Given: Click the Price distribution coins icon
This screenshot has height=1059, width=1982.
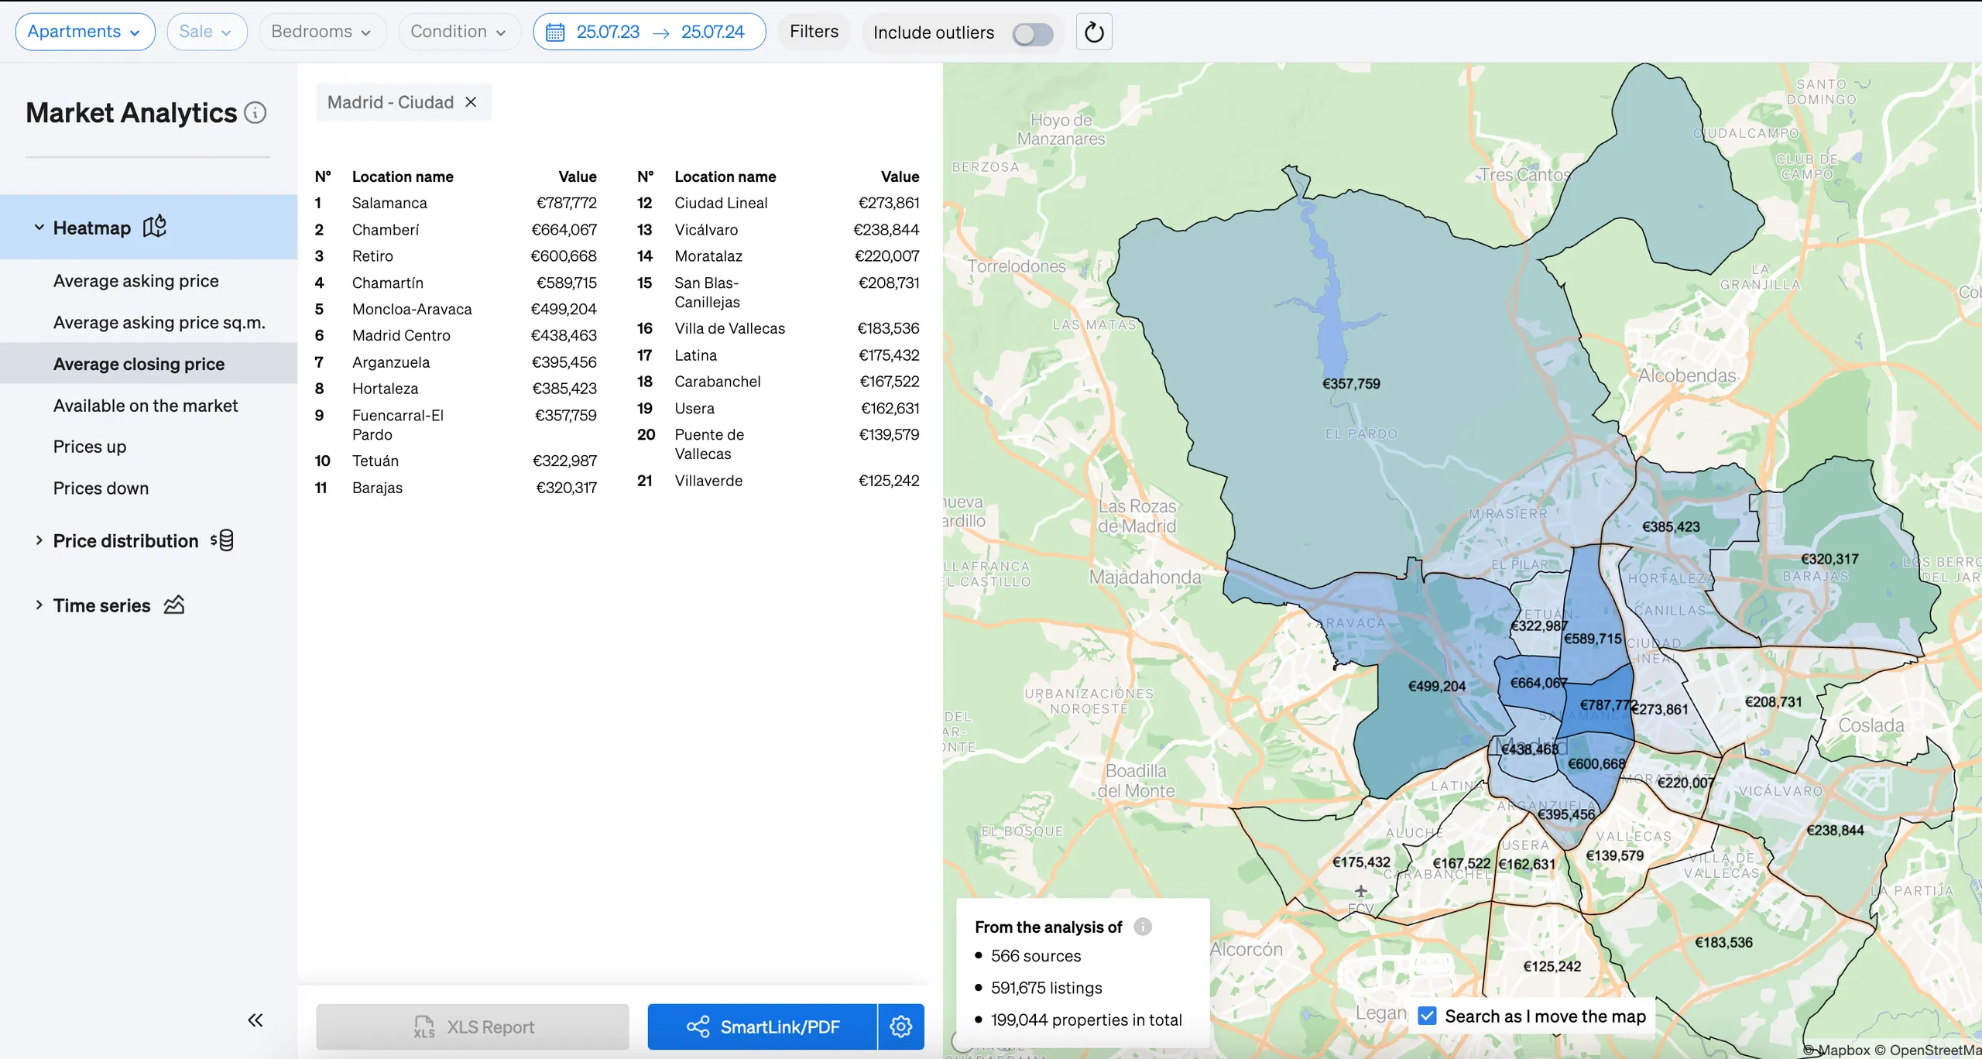Looking at the screenshot, I should [222, 540].
